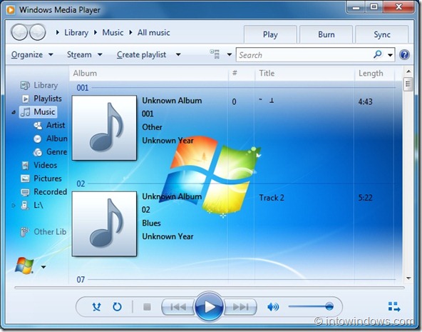Viewport: 422px width, 332px height.
Task: Turn on shuffle in playback controls
Action: (x=96, y=306)
